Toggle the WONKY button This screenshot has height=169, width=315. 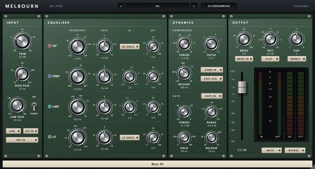297,59
